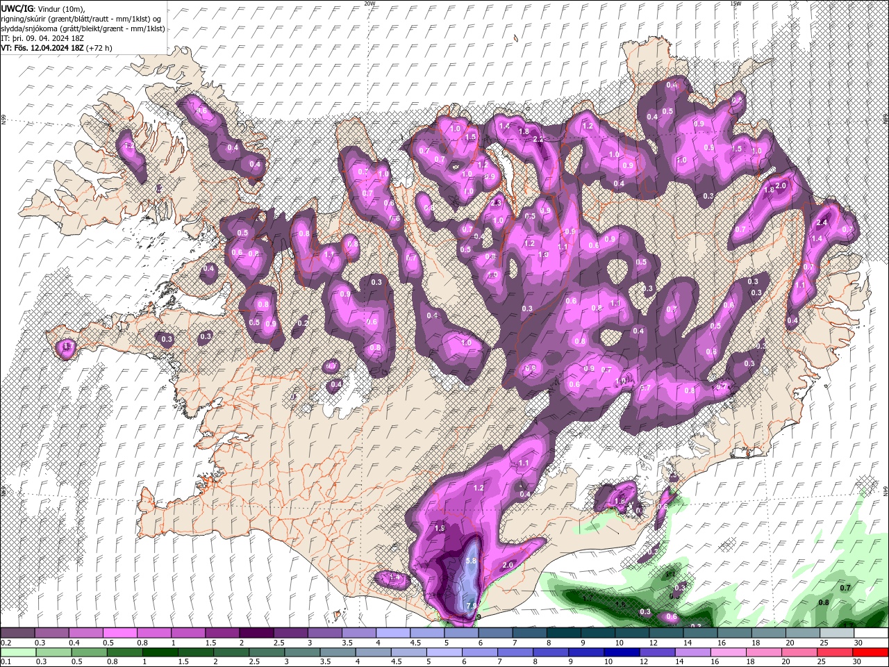This screenshot has height=667, width=889.
Task: Pick the darkest green swatch at 1 in lower legend
Action: pos(160,652)
